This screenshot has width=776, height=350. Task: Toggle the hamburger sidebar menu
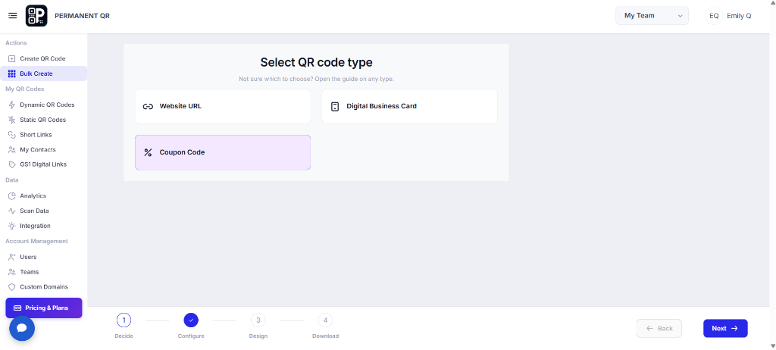[x=13, y=16]
